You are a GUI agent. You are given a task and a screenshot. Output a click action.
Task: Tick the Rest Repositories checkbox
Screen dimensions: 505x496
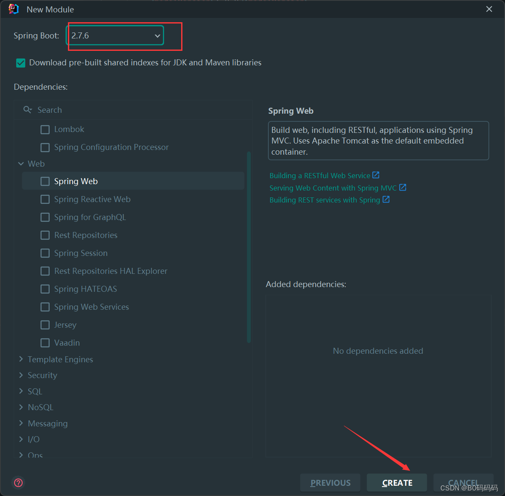tap(45, 235)
